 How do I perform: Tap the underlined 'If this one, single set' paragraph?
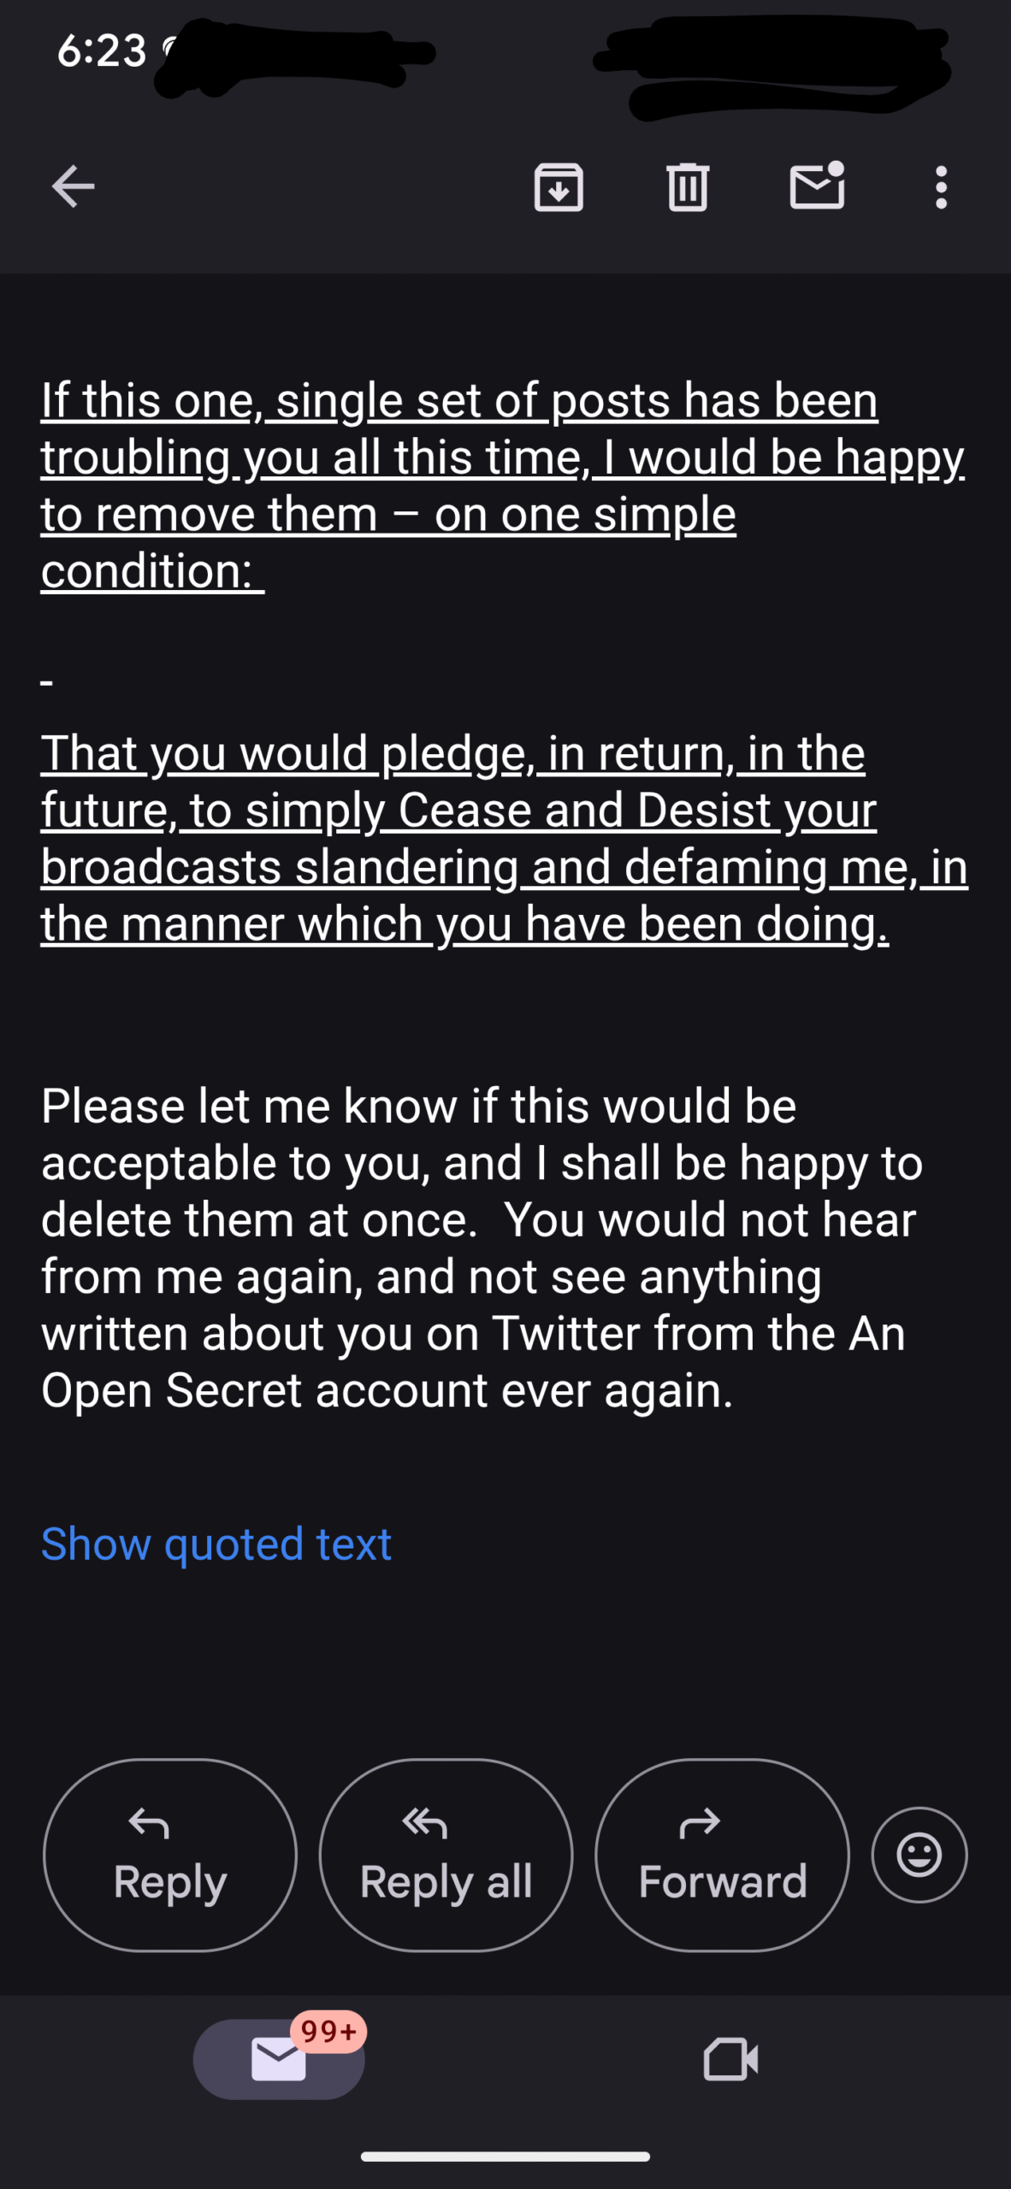(503, 485)
